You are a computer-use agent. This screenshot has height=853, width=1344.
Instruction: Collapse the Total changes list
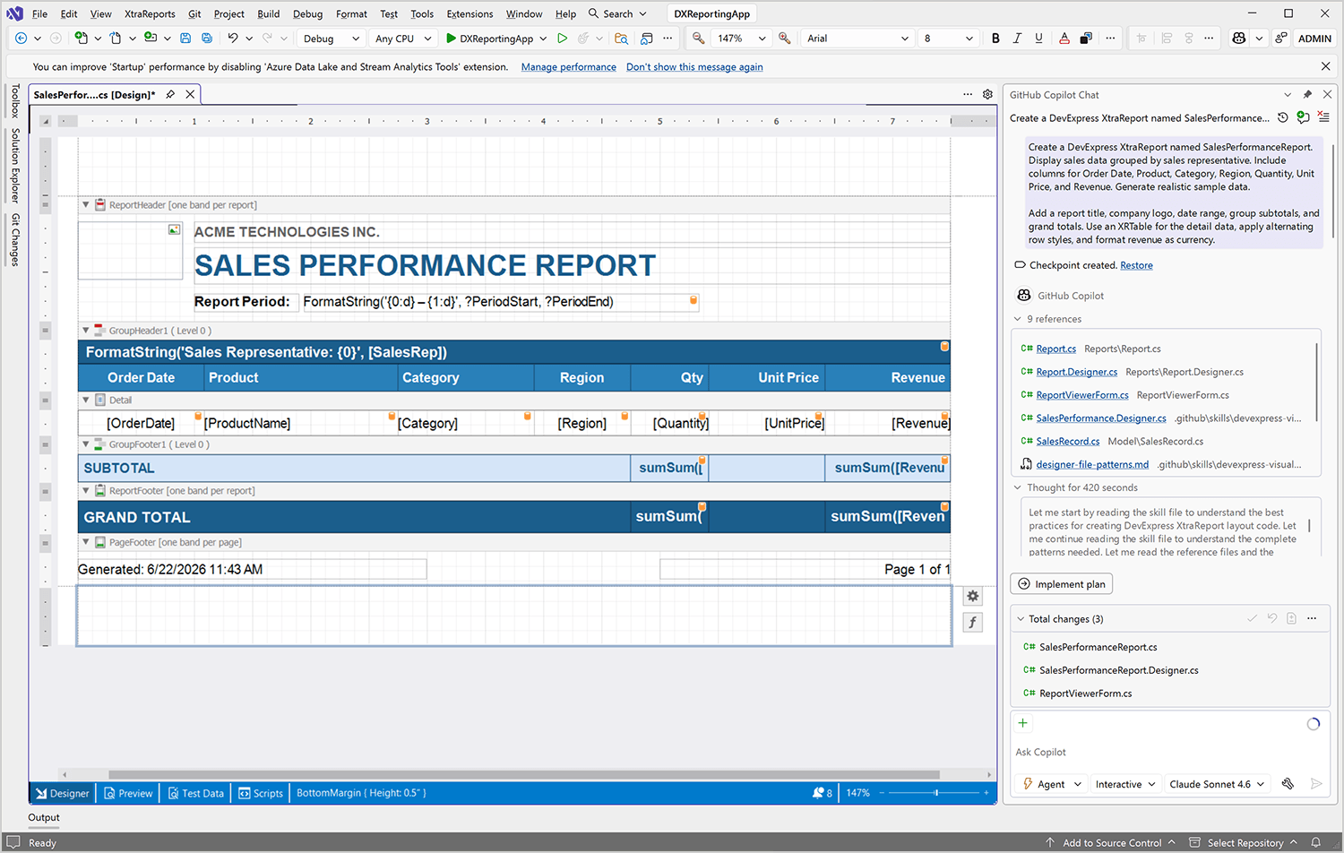1021,619
